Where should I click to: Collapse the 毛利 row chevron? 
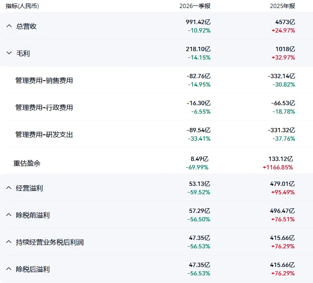(9, 53)
